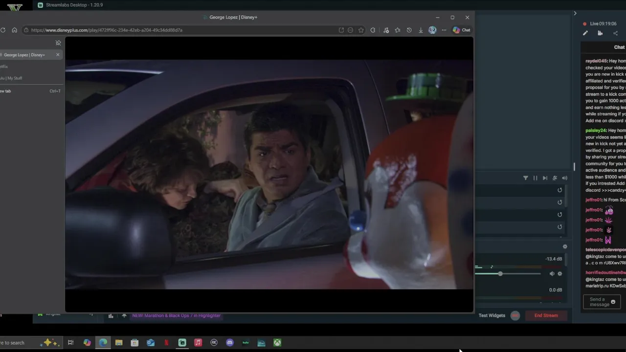
Task: Open stats bar chart icon in Streamlabs footer
Action: coord(111,316)
